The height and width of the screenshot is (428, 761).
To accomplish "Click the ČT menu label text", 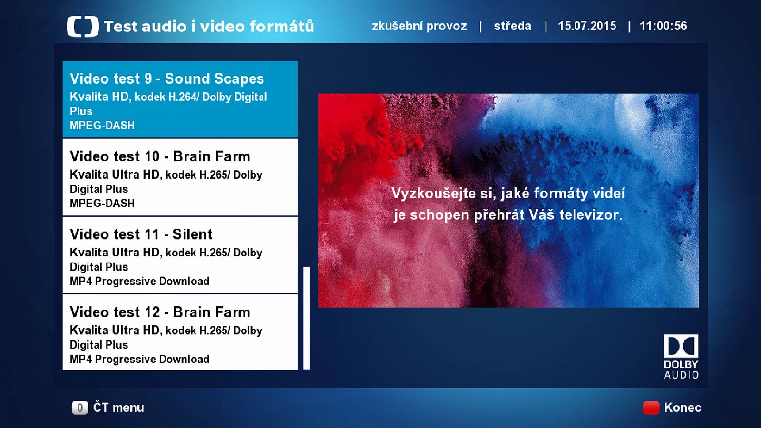I will click(120, 408).
